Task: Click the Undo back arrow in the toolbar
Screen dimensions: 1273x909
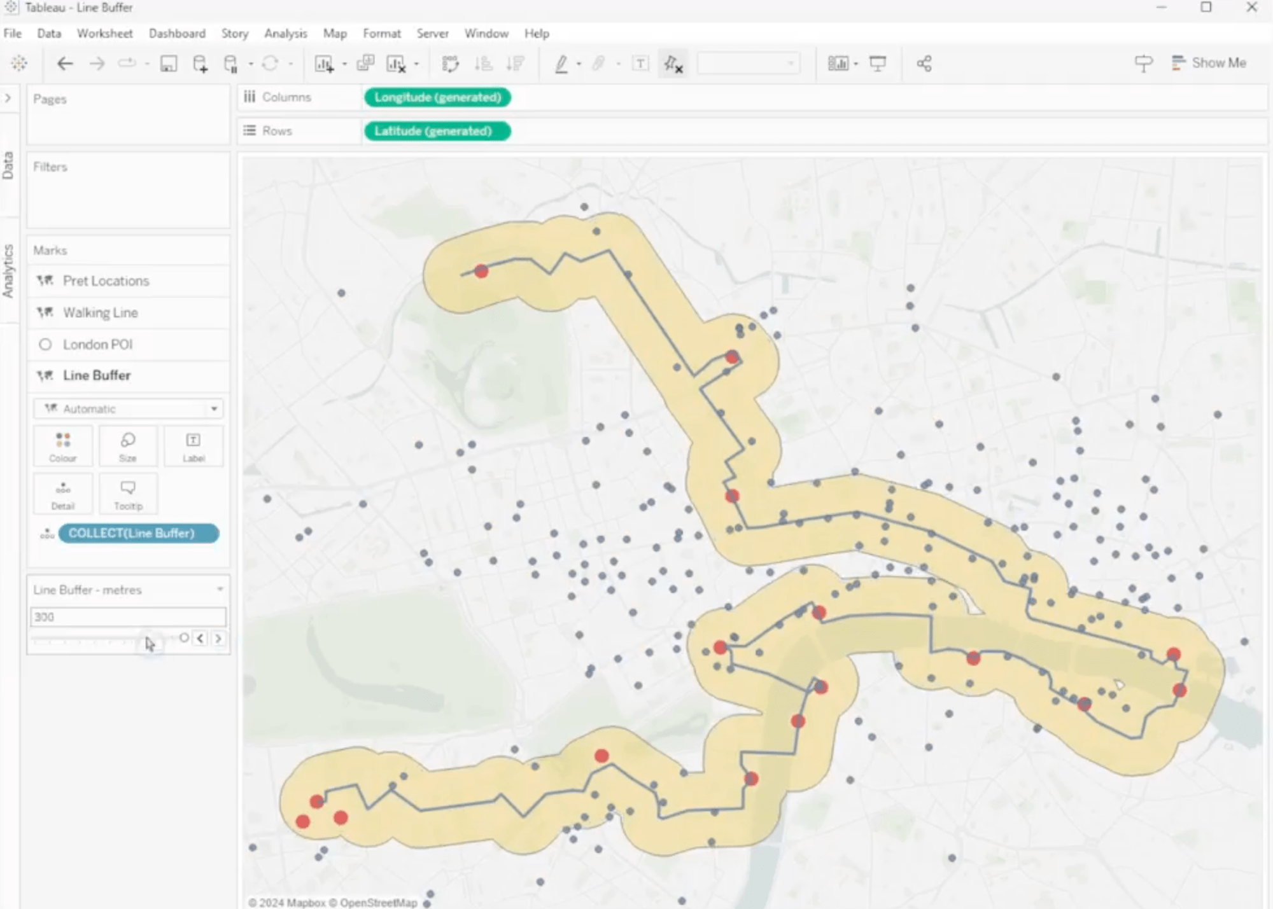Action: (x=65, y=64)
